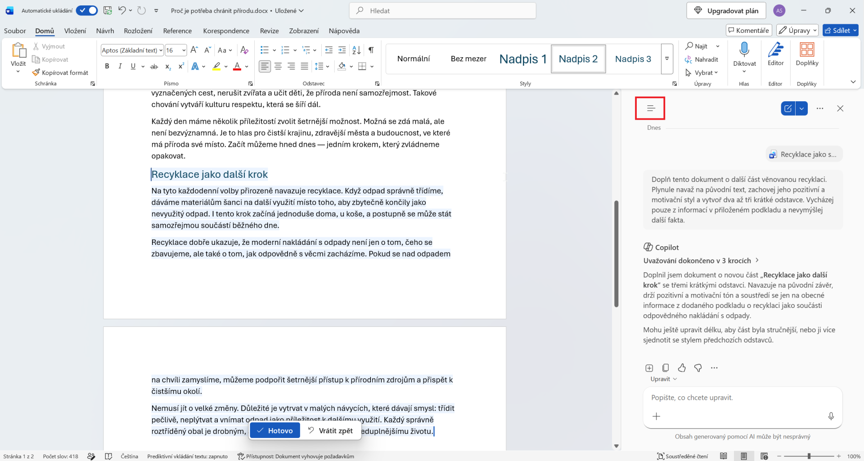Increase paragraph indent
The height and width of the screenshot is (461, 864).
click(342, 50)
